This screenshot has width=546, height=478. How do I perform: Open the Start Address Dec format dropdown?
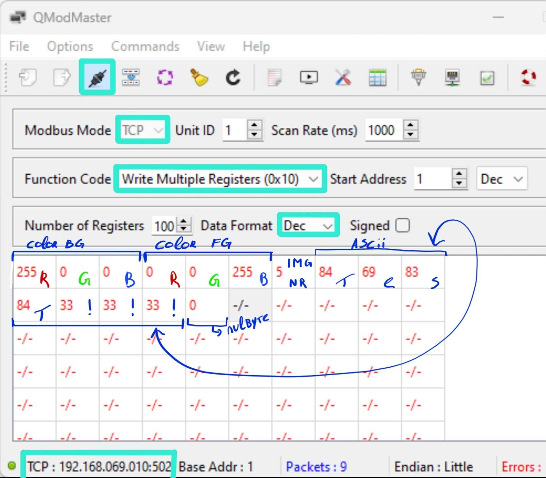click(x=501, y=179)
